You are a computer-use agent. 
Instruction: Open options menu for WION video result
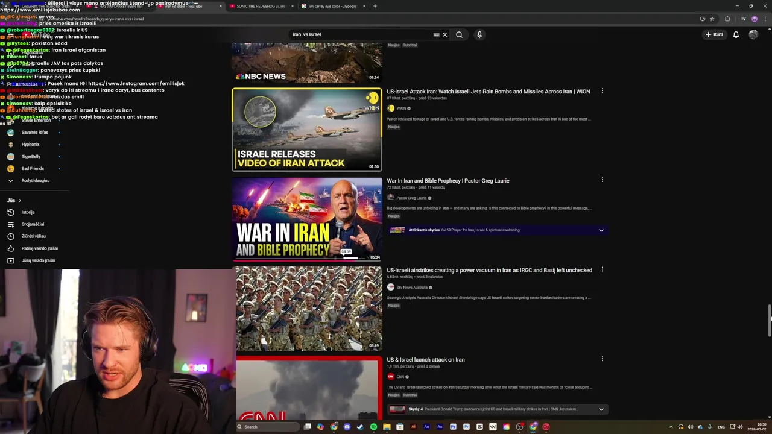pyautogui.click(x=602, y=91)
